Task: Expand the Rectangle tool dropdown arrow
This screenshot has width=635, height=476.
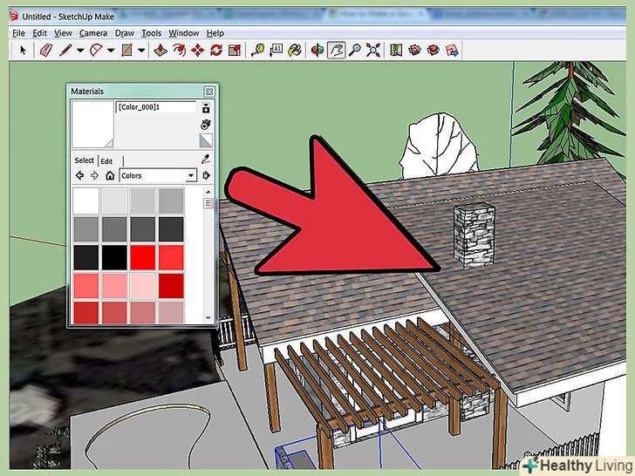Action: pos(141,51)
